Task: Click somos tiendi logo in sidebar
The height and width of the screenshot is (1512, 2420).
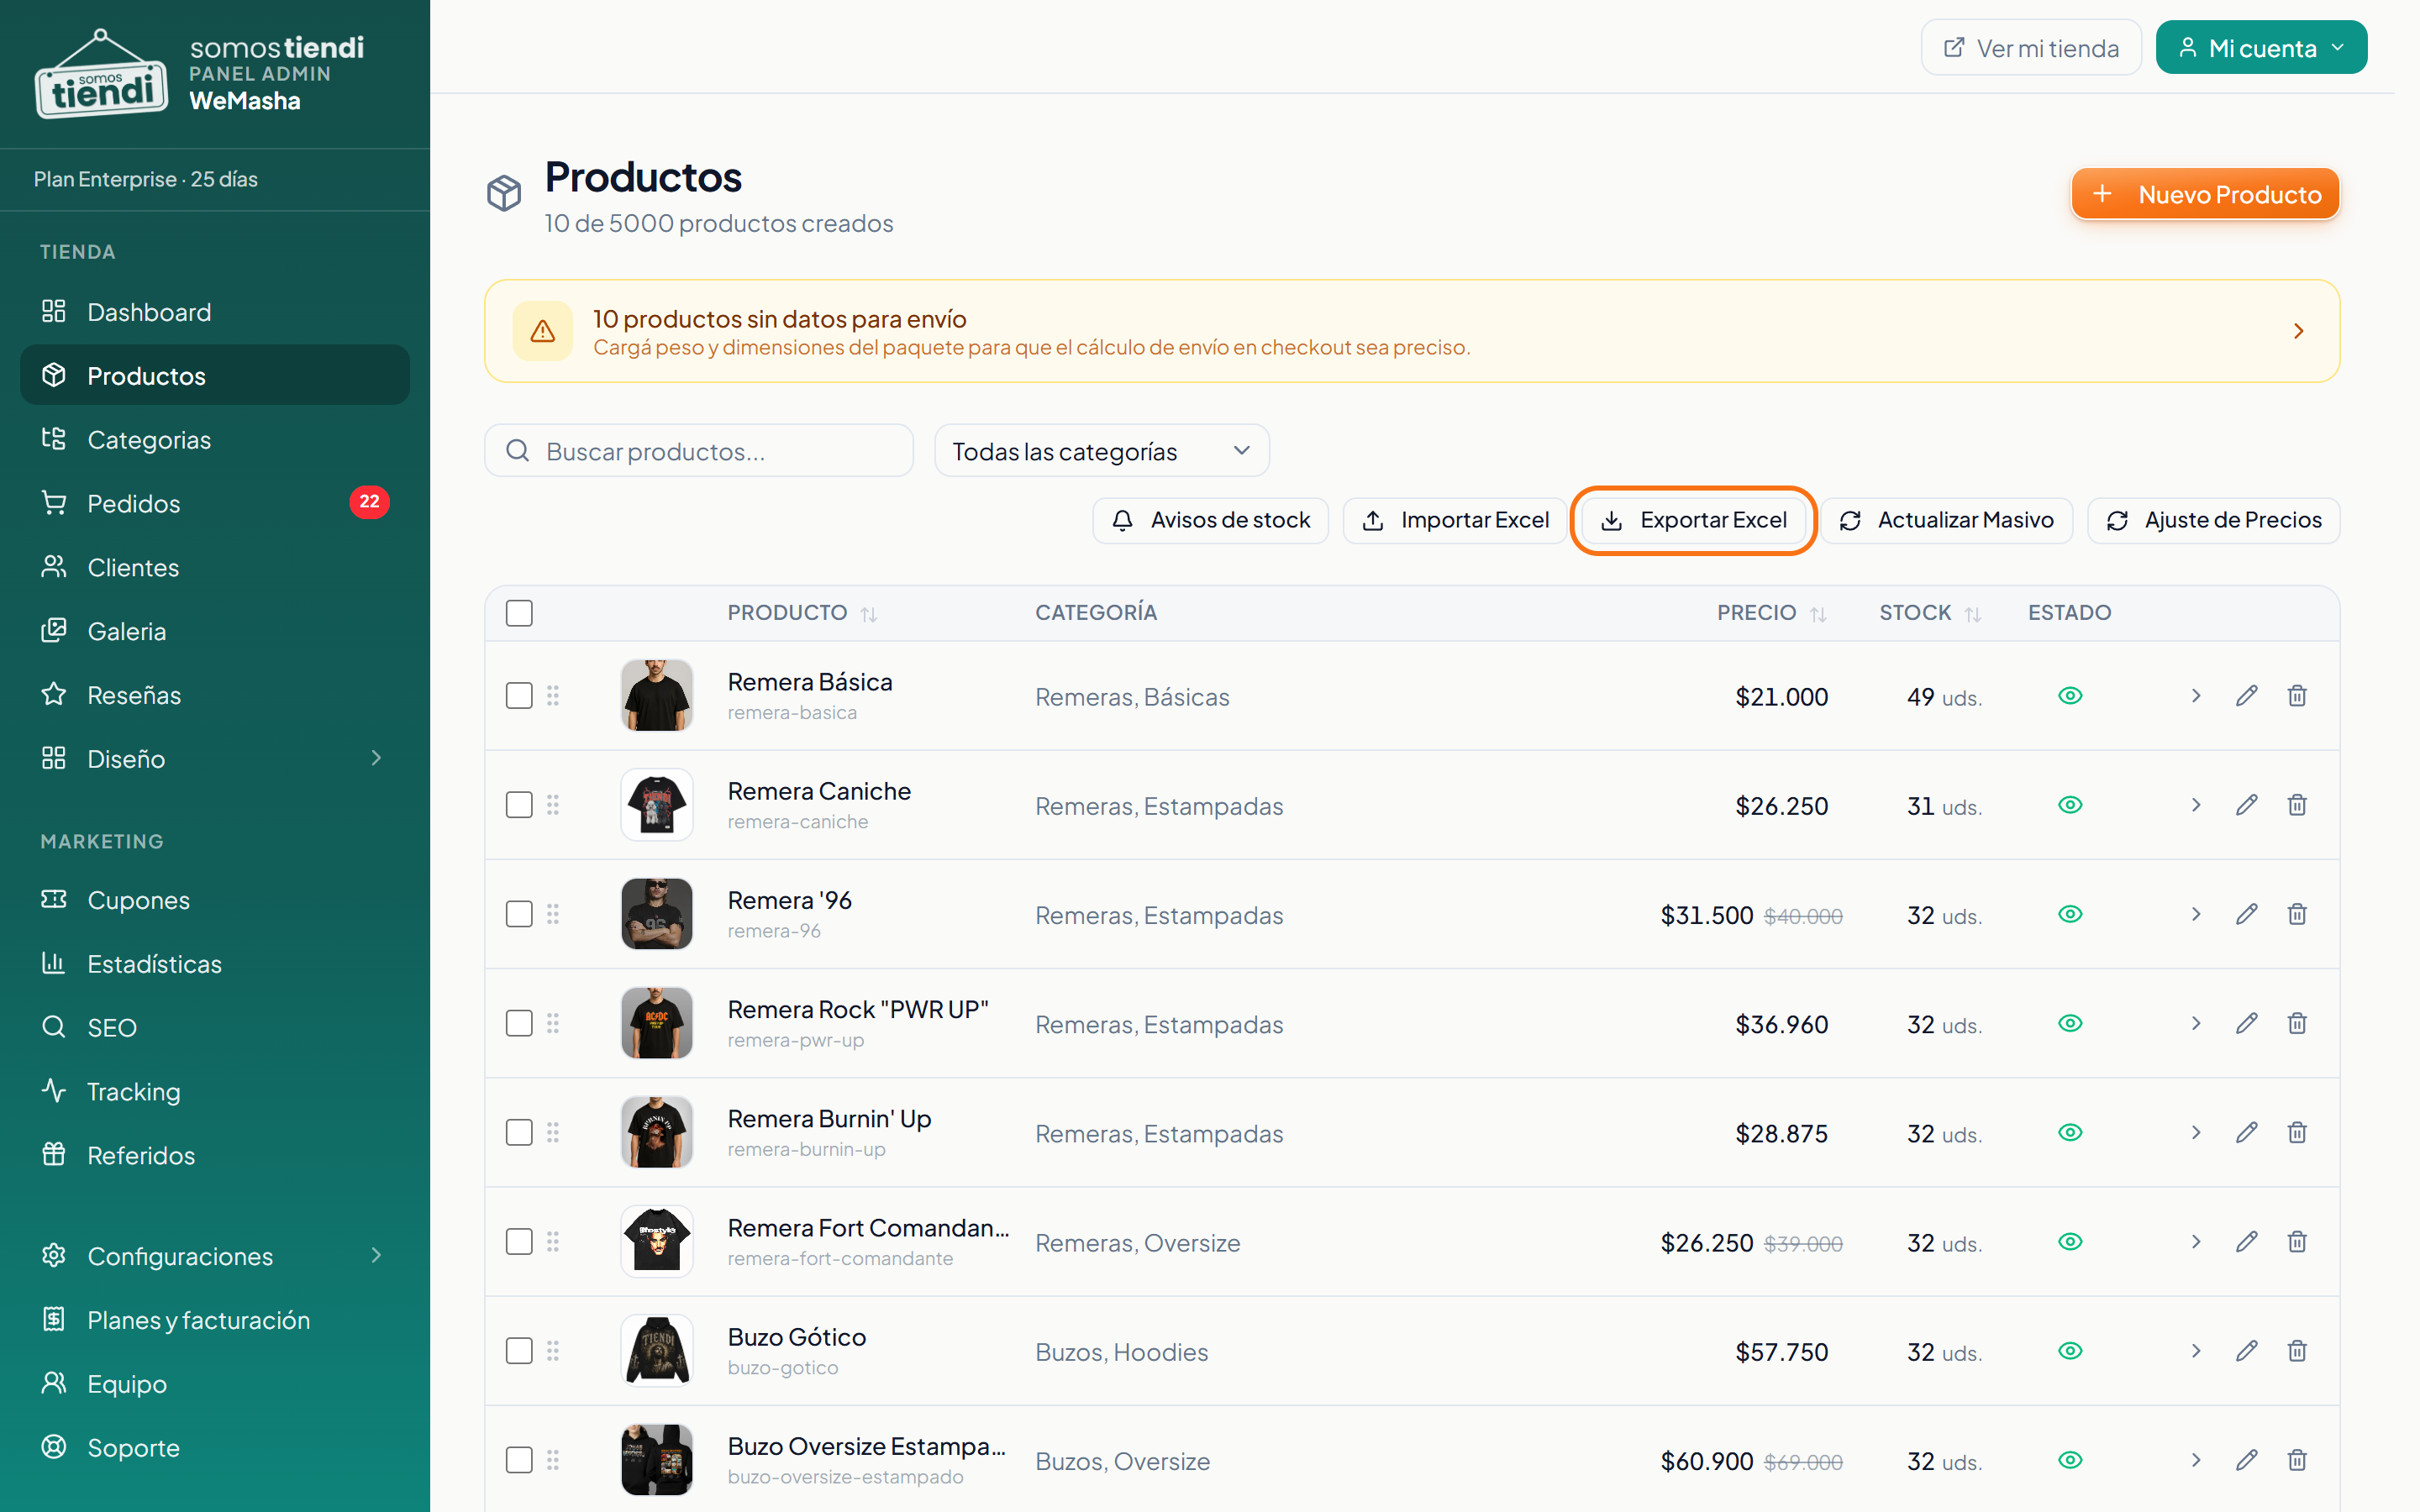Action: [x=101, y=74]
